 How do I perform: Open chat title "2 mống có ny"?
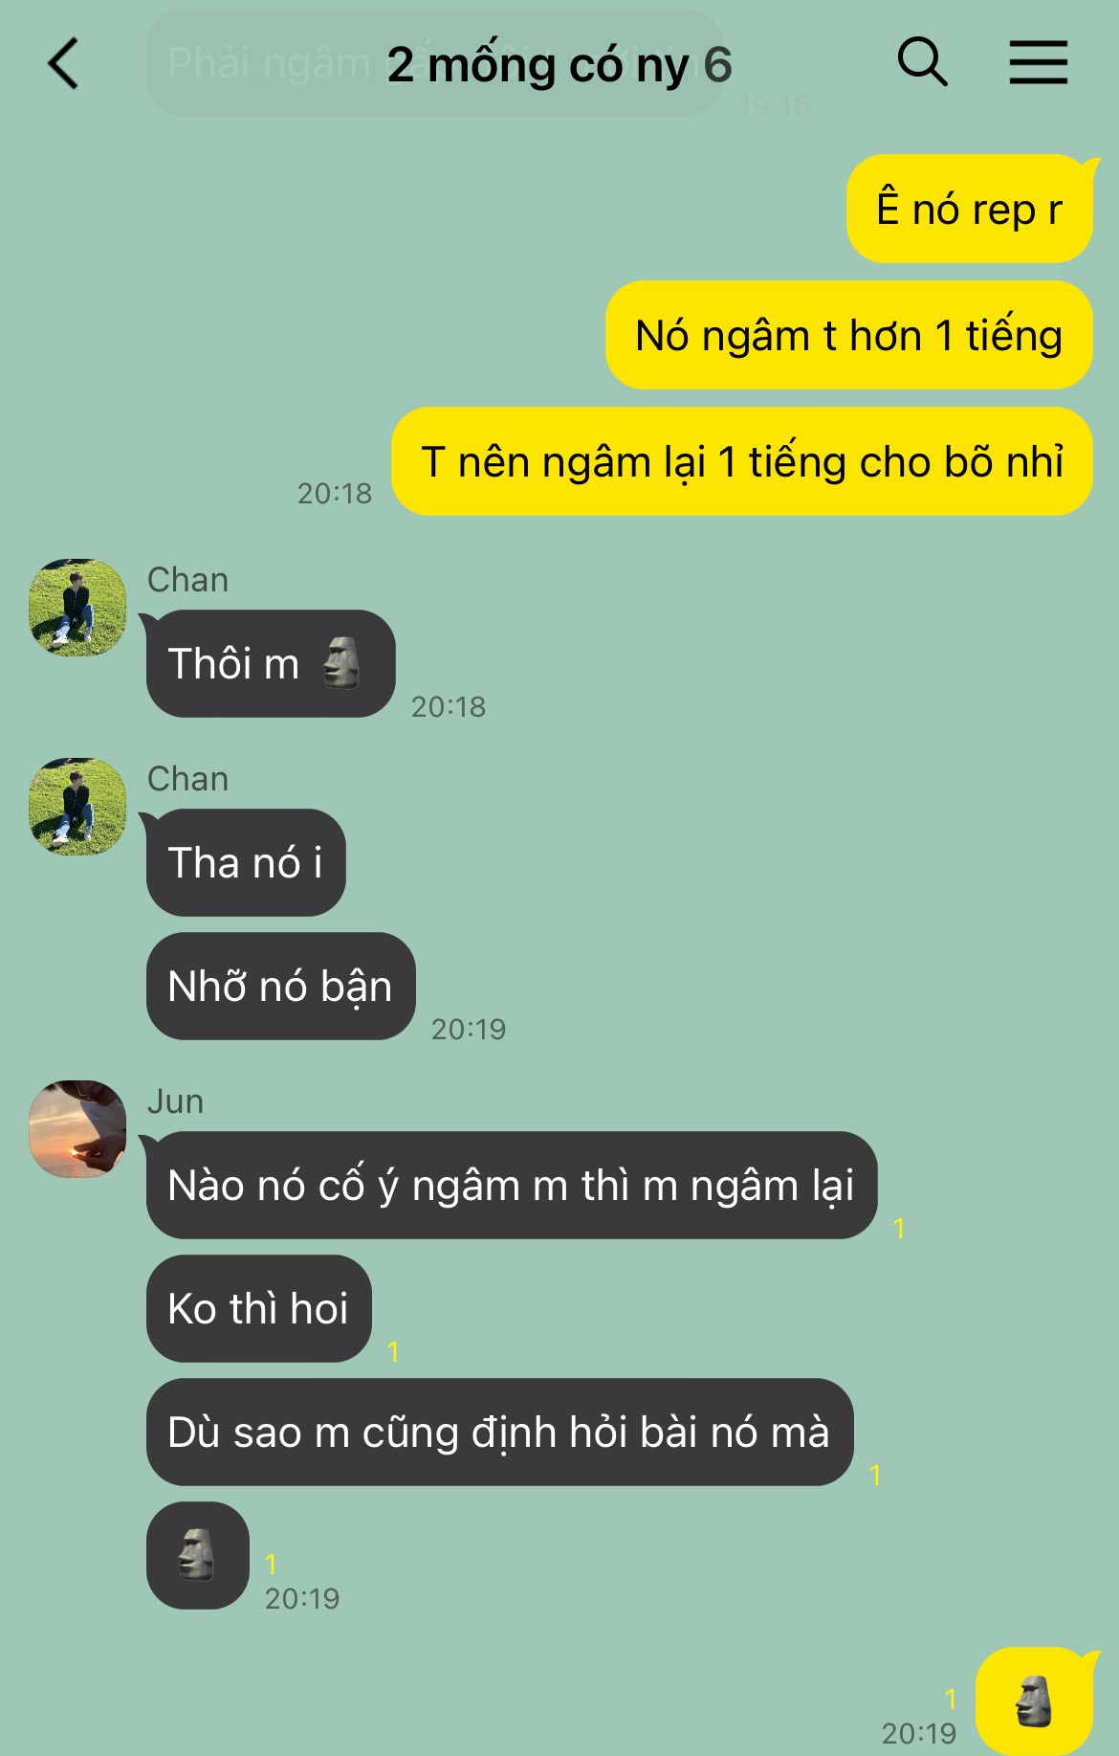pyautogui.click(x=538, y=65)
